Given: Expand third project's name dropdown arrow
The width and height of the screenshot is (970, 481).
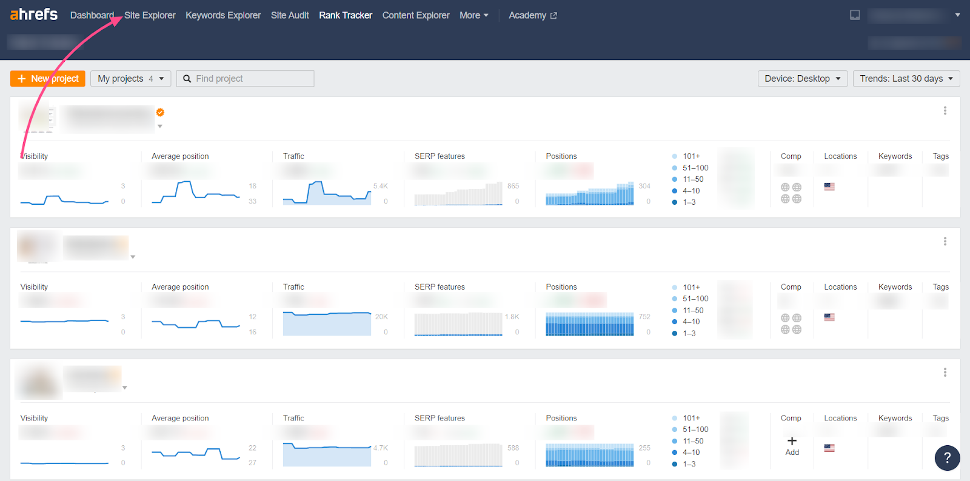Looking at the screenshot, I should [125, 388].
